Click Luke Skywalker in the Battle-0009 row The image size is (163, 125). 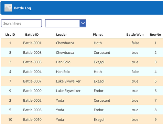coord(68,91)
